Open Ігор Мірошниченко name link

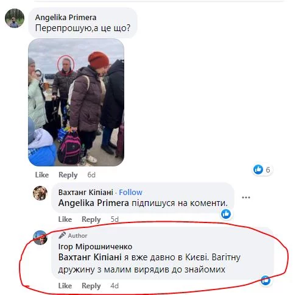95,247
